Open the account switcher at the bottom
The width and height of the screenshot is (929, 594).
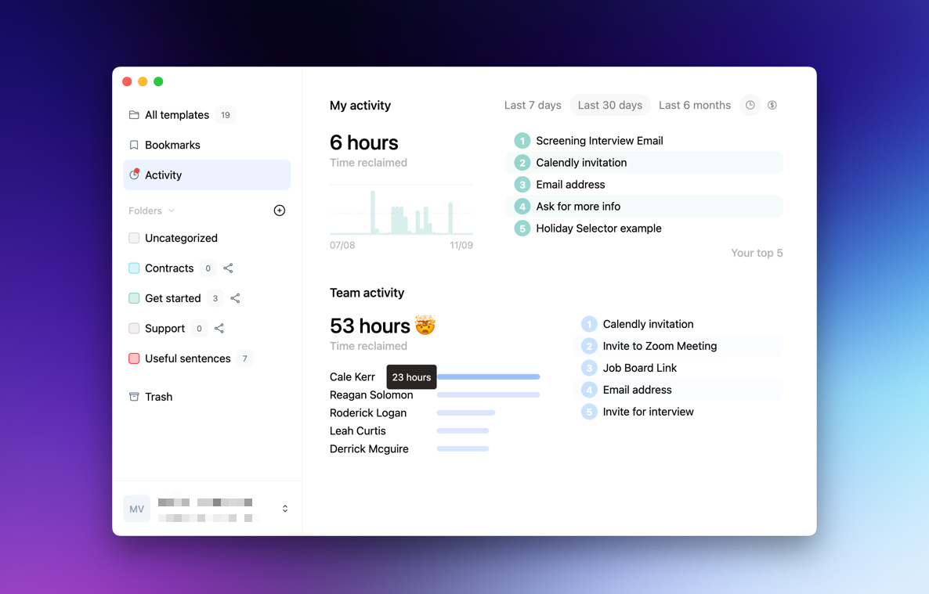pyautogui.click(x=284, y=508)
